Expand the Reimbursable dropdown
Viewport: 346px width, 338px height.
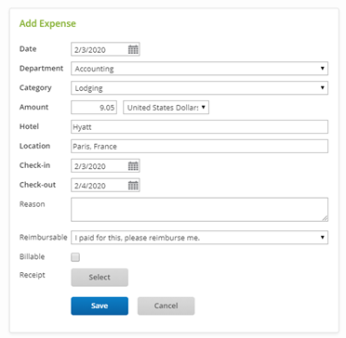click(199, 238)
